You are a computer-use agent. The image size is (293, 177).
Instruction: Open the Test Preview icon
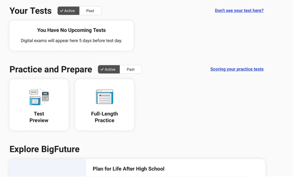pyautogui.click(x=39, y=97)
